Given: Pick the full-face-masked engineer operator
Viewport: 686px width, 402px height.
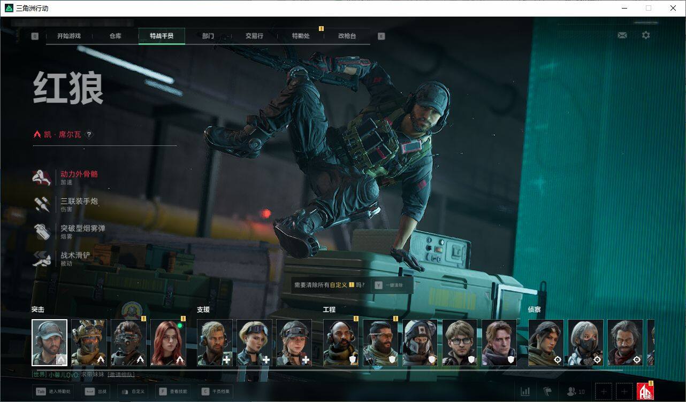Looking at the screenshot, I should 421,343.
